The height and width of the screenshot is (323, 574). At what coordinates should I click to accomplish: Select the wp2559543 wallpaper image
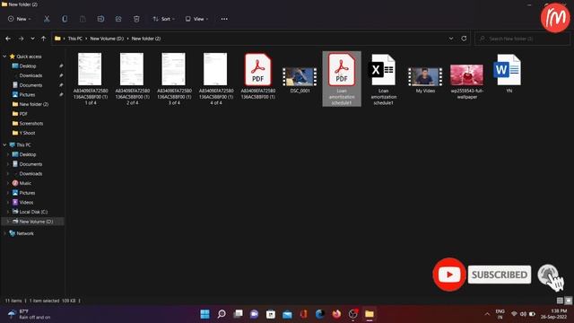coord(466,82)
